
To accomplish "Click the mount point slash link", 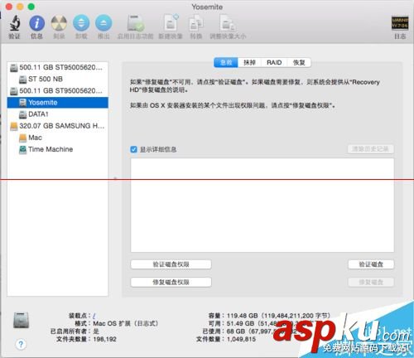I will [94, 316].
